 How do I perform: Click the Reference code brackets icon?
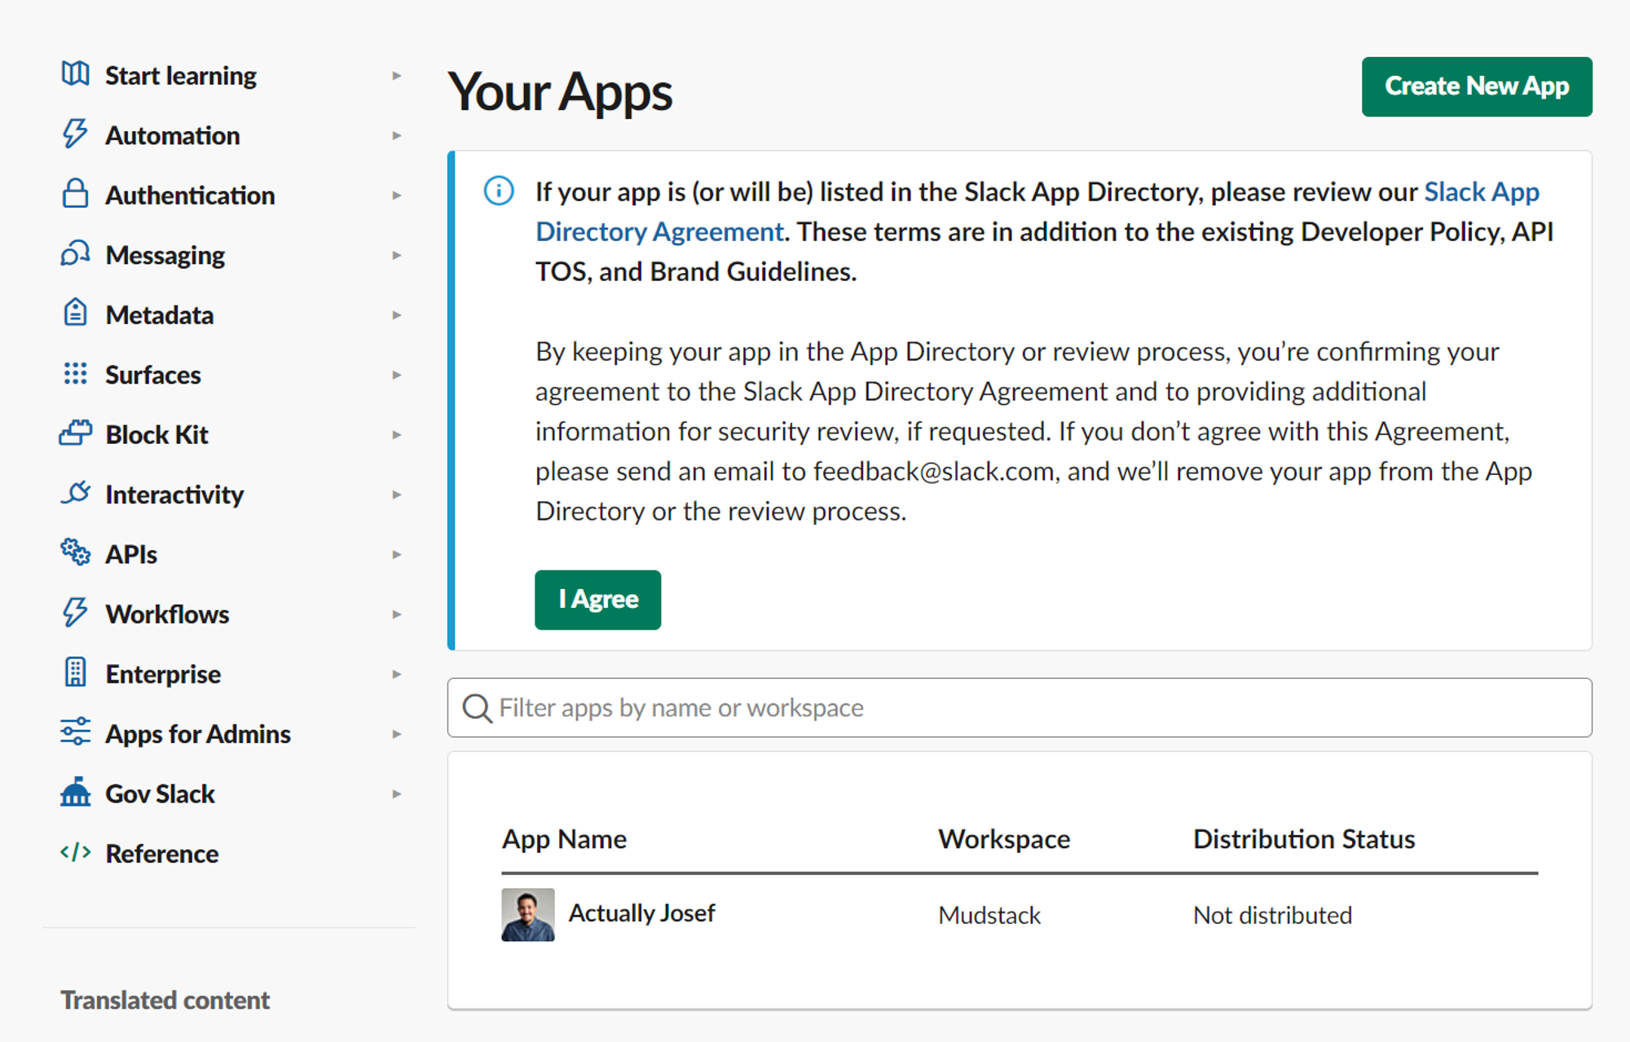[74, 852]
